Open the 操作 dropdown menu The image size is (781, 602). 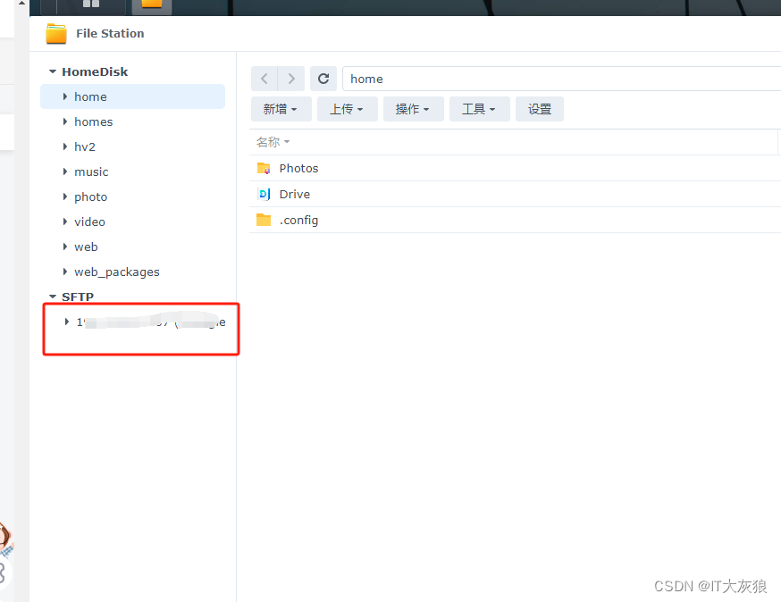414,109
